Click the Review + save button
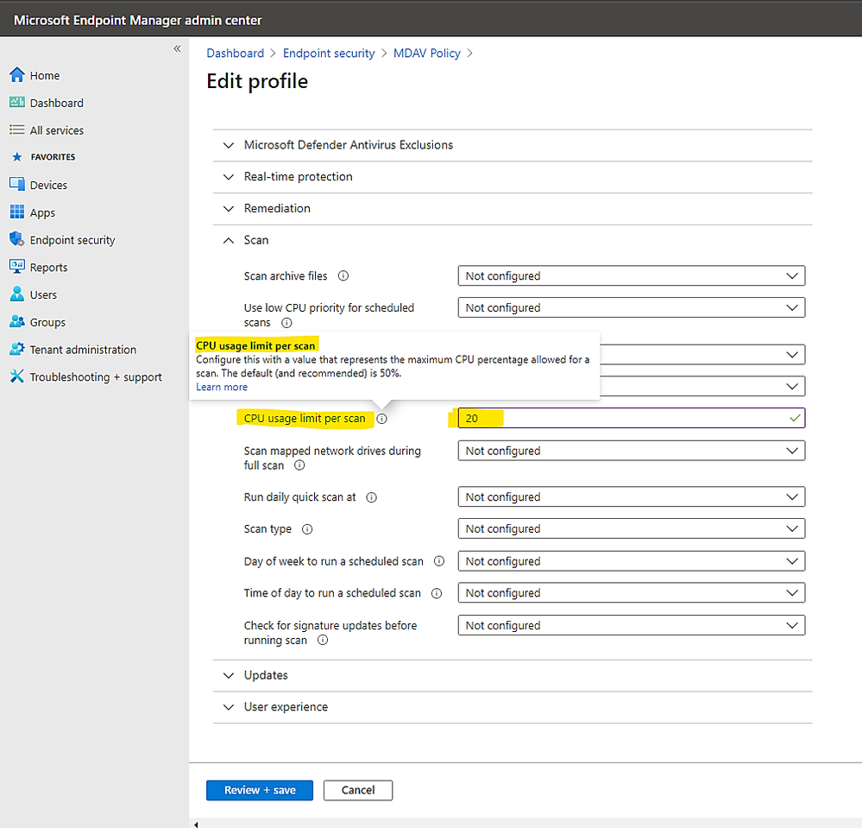862x828 pixels. coord(260,790)
